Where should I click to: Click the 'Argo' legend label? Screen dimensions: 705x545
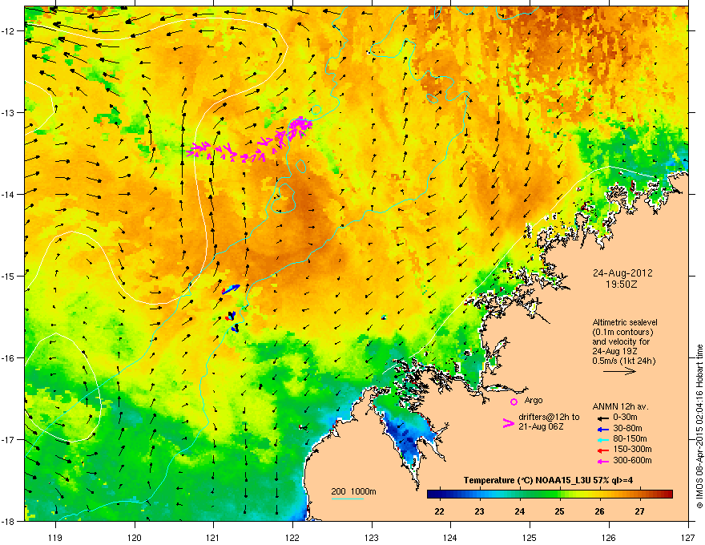(x=534, y=400)
